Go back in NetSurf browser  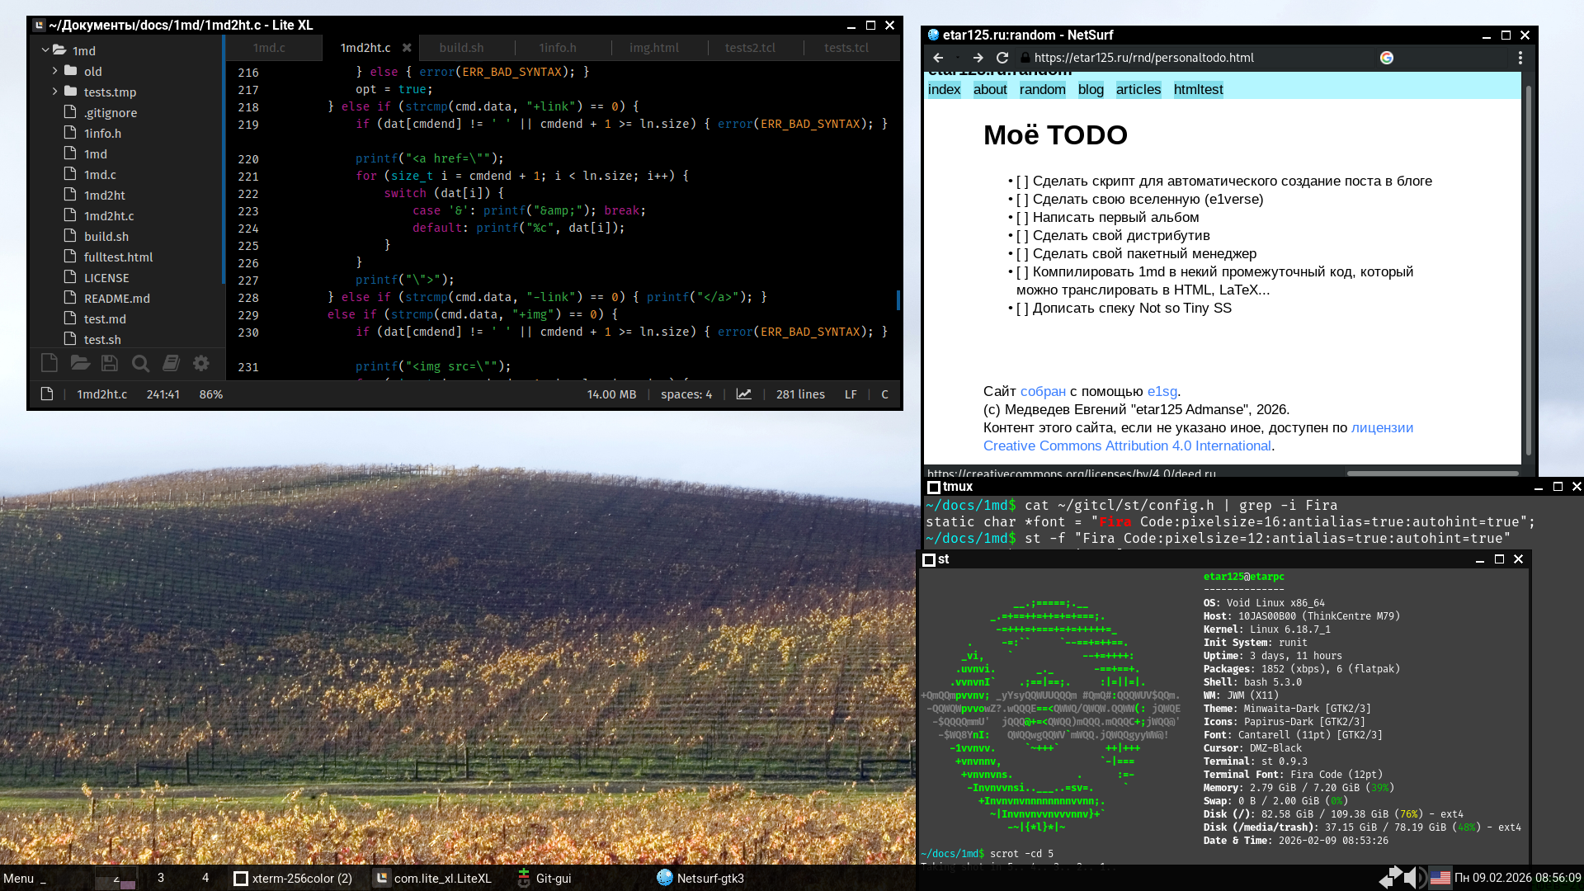[x=938, y=58]
